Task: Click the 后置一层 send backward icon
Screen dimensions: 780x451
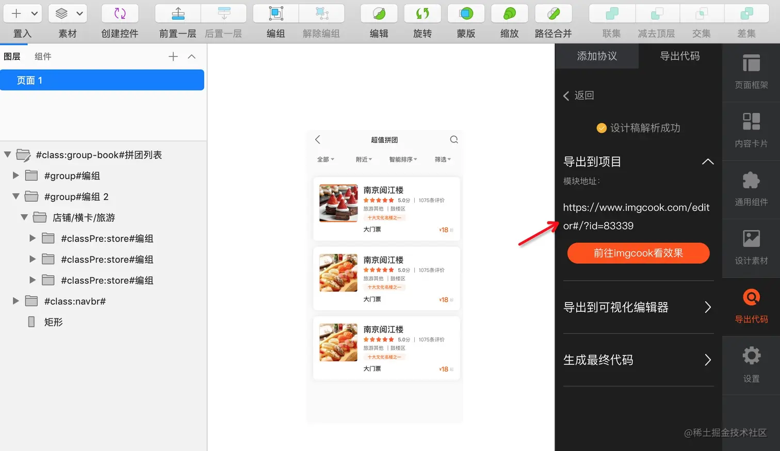Action: tap(224, 13)
